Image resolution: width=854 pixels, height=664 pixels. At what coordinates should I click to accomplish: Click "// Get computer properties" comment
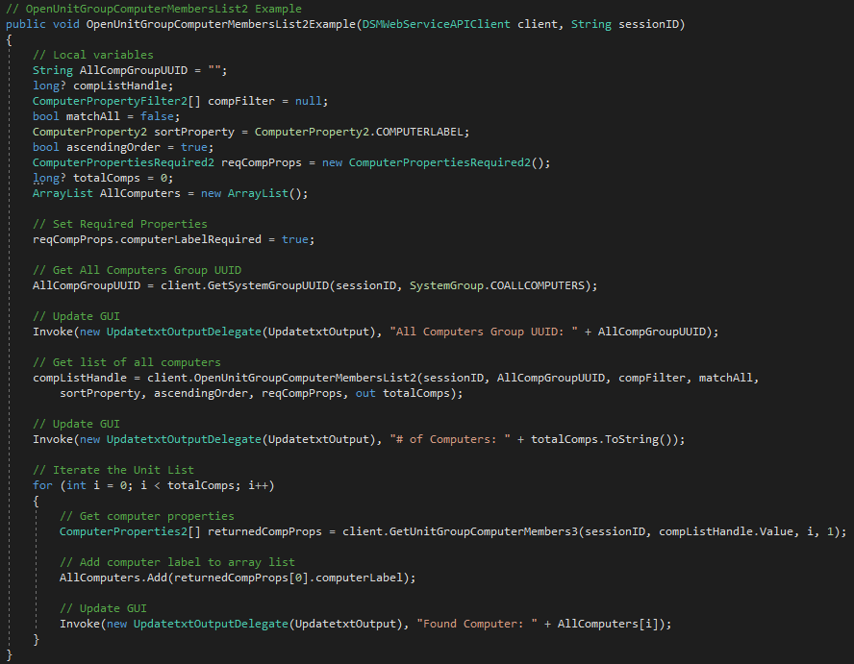point(146,516)
